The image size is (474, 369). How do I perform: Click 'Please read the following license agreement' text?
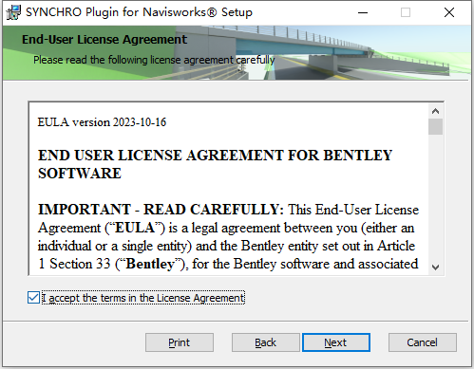tap(154, 60)
